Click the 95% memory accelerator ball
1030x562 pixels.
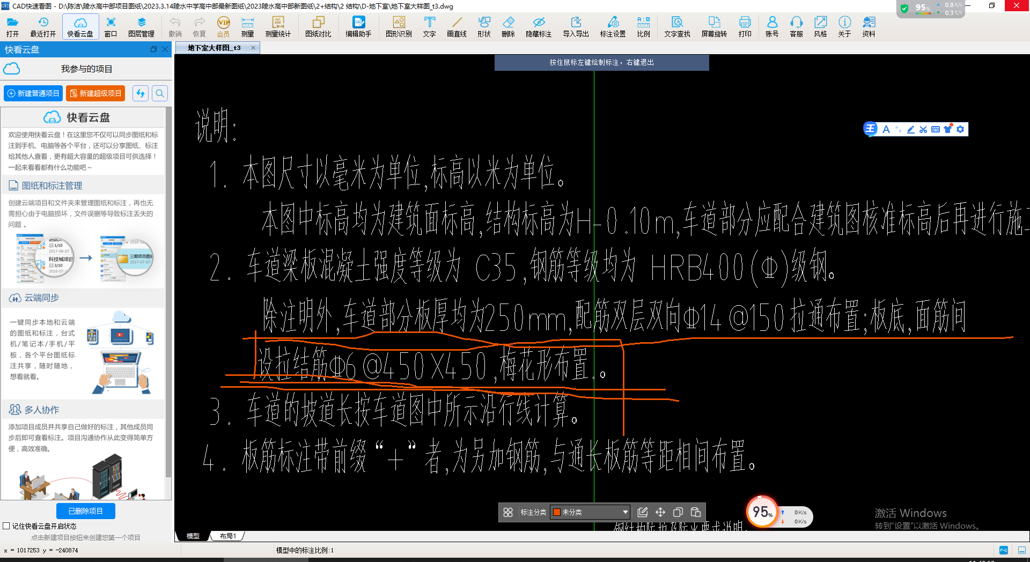point(762,512)
